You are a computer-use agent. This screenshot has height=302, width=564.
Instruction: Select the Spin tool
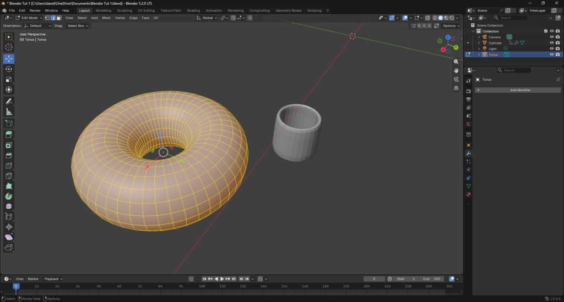[x=9, y=196]
